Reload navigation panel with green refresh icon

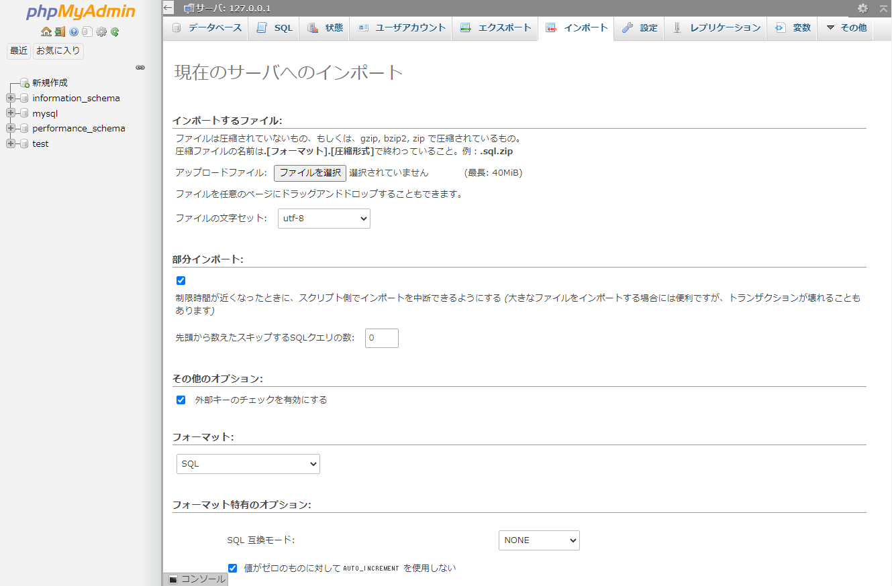[x=115, y=32]
